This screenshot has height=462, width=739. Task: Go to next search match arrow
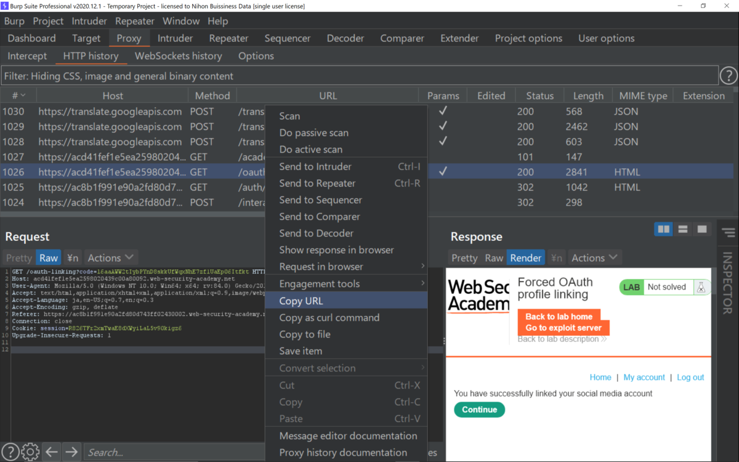coord(71,452)
